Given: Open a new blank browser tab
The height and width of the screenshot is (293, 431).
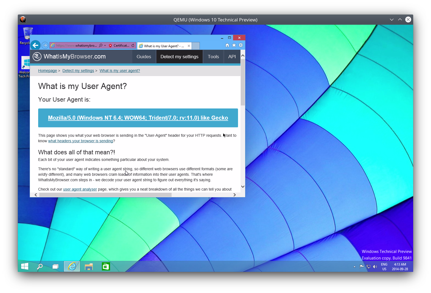Looking at the screenshot, I should click(195, 46).
